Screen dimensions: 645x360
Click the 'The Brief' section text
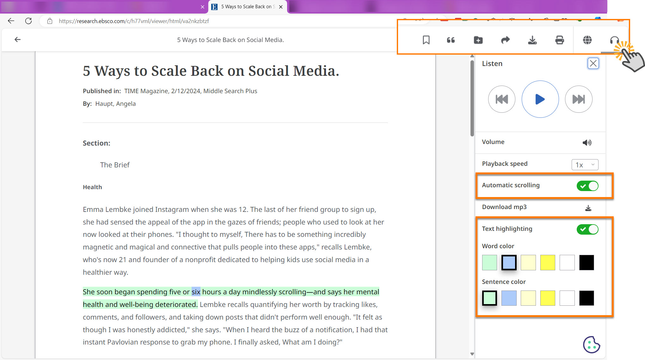point(115,165)
